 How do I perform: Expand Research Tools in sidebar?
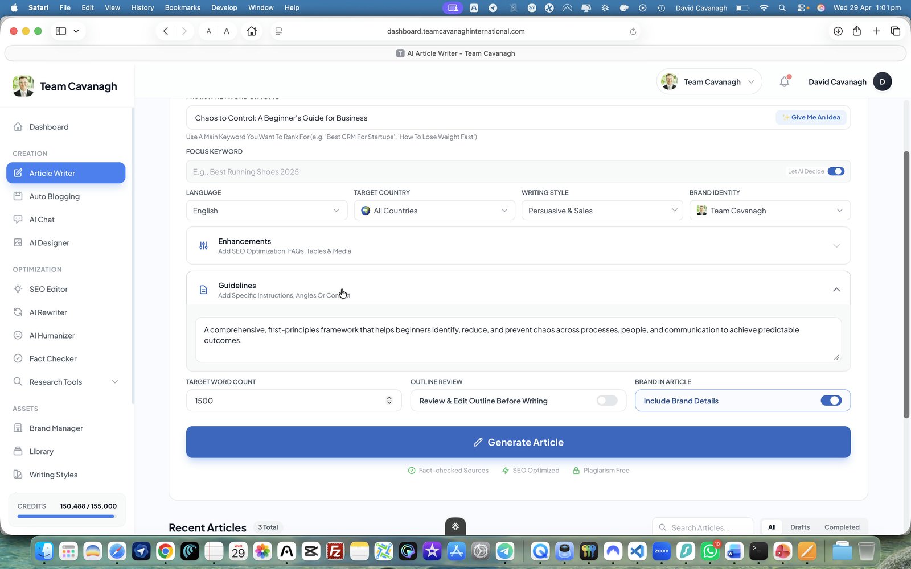[x=65, y=382]
